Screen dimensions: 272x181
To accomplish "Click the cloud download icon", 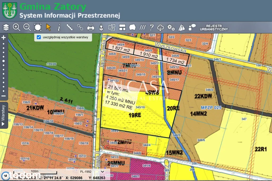I will [161, 27].
